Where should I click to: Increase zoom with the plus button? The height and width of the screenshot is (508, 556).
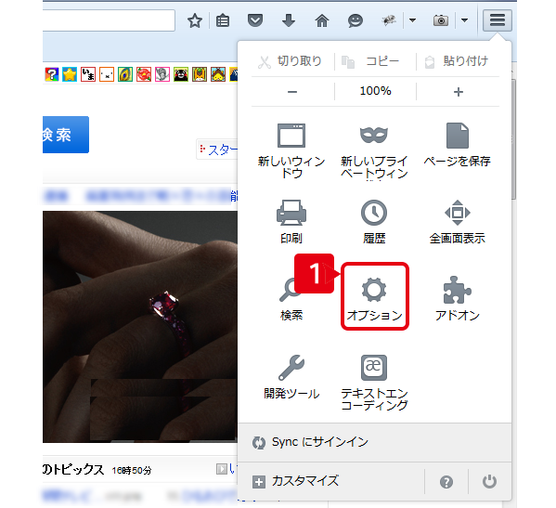click(x=459, y=92)
